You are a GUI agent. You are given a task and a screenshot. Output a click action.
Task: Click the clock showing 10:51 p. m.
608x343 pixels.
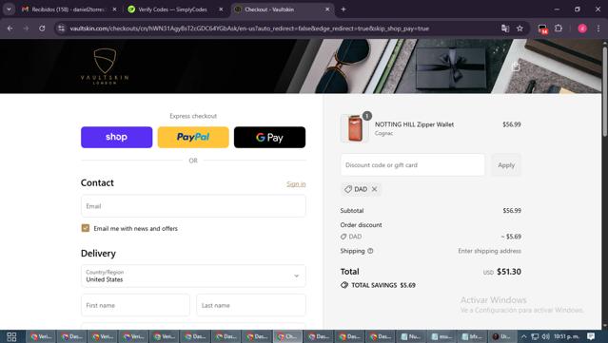[x=566, y=336]
